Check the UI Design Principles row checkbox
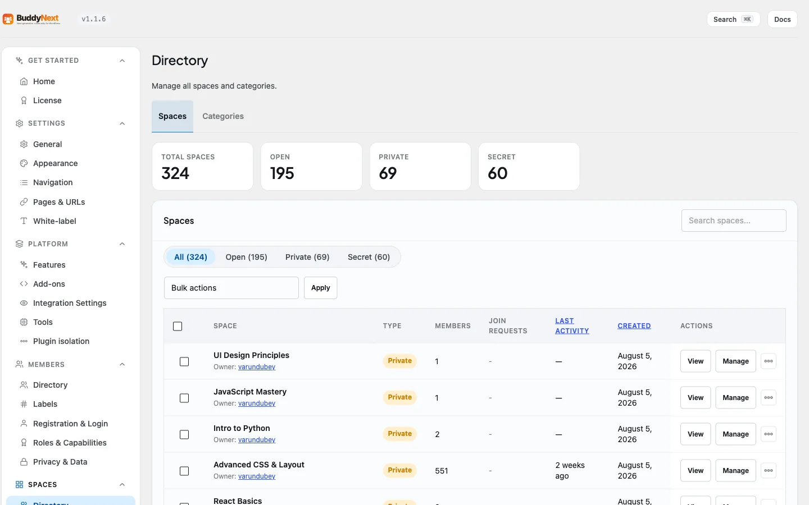Image resolution: width=809 pixels, height=505 pixels. (184, 362)
